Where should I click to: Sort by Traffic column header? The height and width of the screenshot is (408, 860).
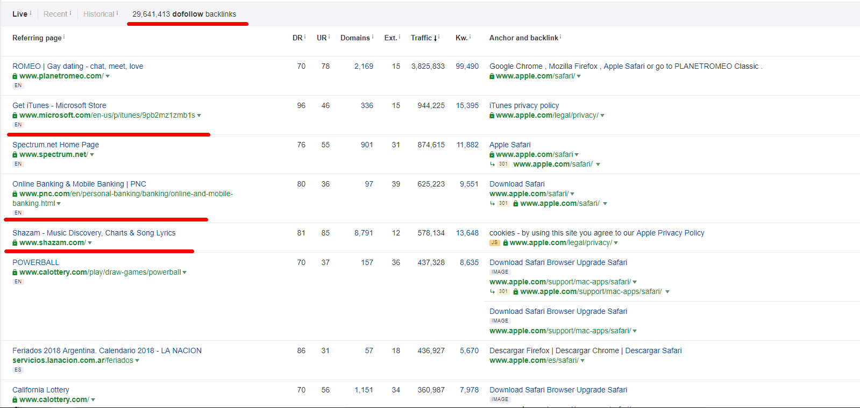coord(422,38)
